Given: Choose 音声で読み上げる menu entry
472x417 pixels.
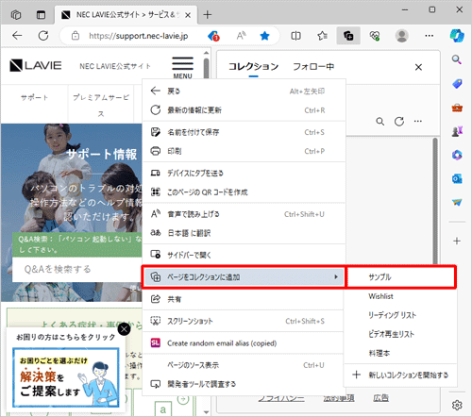Looking at the screenshot, I should tap(244, 214).
